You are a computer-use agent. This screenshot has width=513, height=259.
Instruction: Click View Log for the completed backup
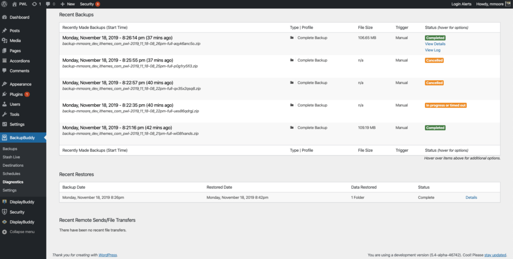[x=432, y=50]
